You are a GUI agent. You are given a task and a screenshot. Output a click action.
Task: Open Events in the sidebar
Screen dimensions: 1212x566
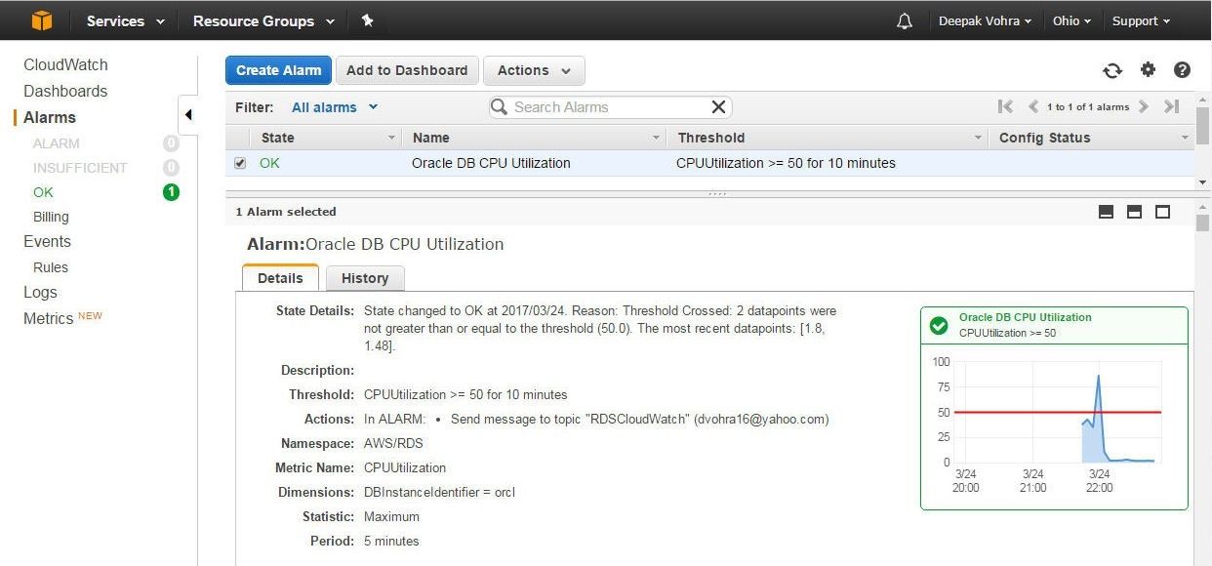47,241
